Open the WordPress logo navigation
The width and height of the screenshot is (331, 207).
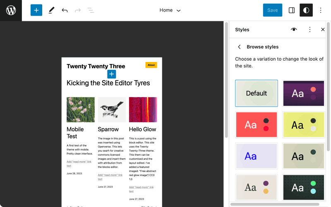pyautogui.click(x=11, y=10)
